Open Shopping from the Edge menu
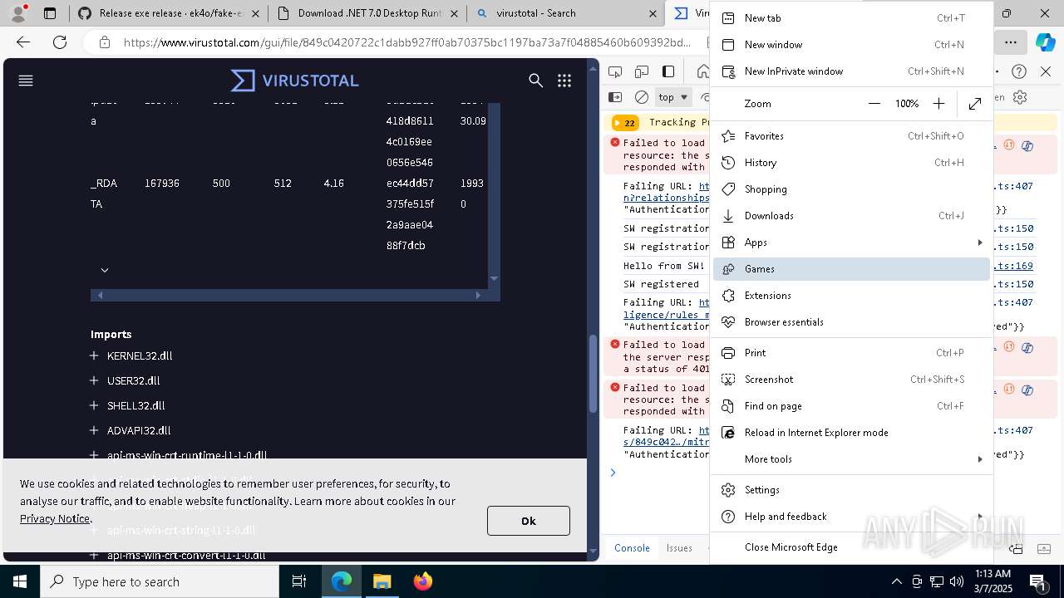Viewport: 1064px width, 598px height. point(851,189)
